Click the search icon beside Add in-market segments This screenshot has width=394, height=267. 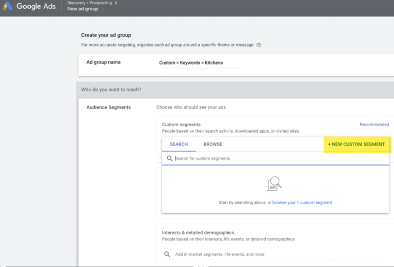pyautogui.click(x=167, y=254)
